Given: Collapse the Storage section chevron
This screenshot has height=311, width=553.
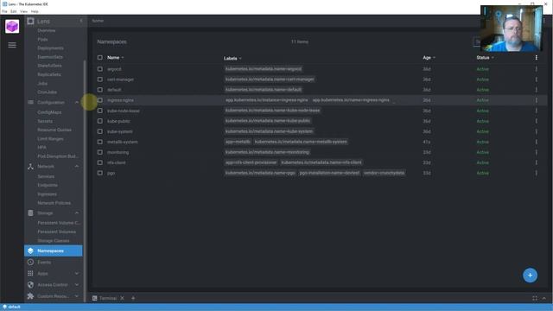Looking at the screenshot, I should [77, 213].
